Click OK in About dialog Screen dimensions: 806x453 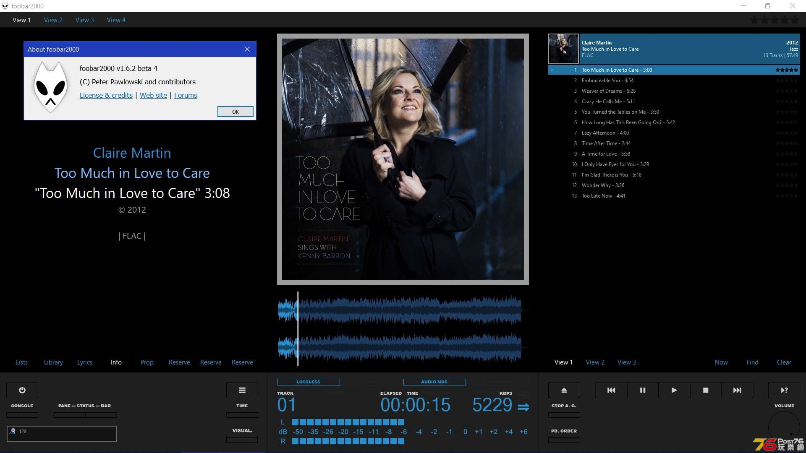[236, 112]
